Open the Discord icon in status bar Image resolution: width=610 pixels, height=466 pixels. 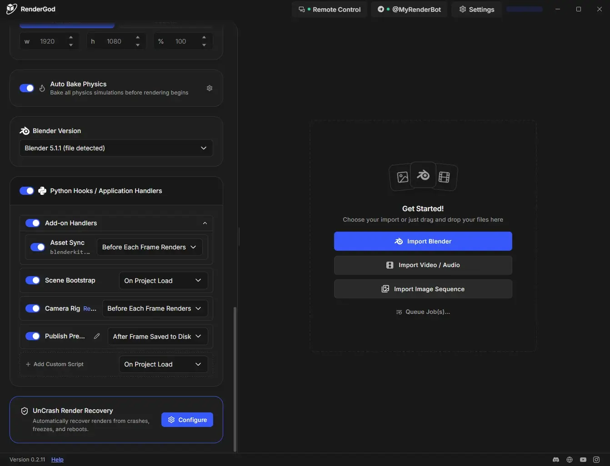point(555,460)
